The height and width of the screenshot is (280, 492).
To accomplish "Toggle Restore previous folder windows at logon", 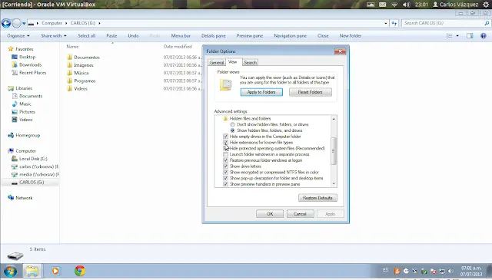I will tap(225, 160).
